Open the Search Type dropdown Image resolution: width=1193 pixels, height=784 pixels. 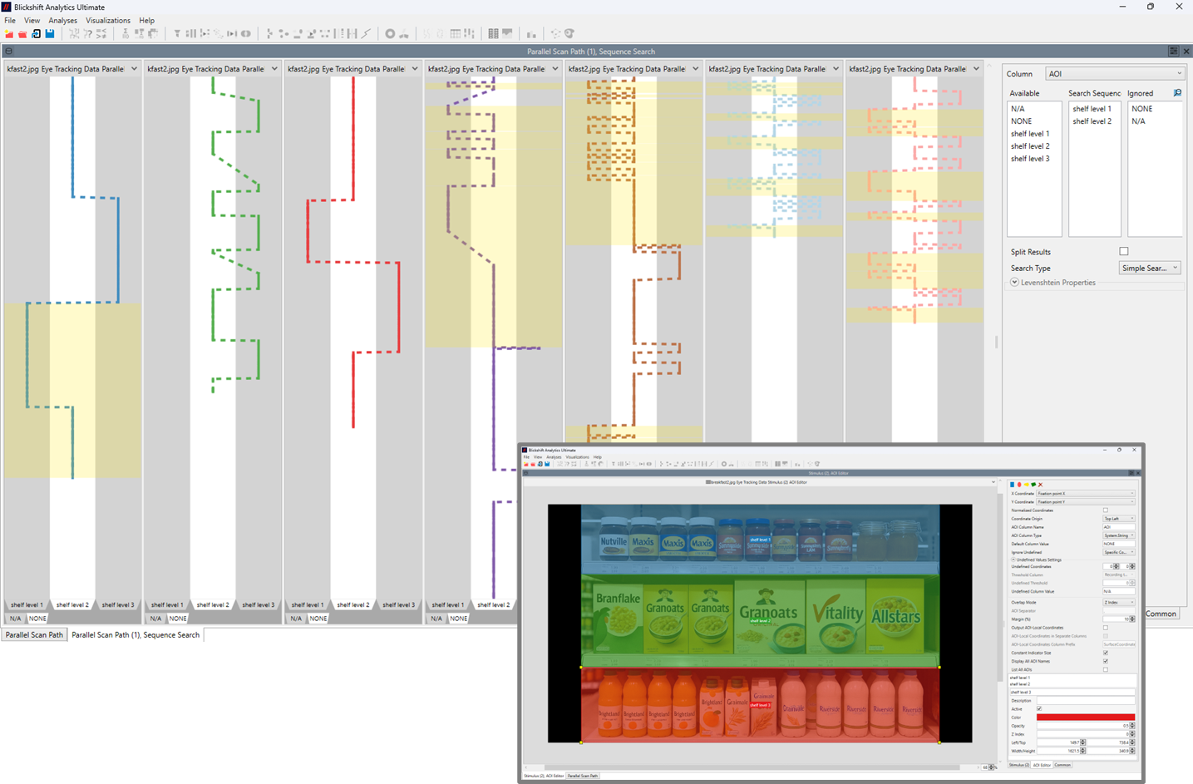1150,269
